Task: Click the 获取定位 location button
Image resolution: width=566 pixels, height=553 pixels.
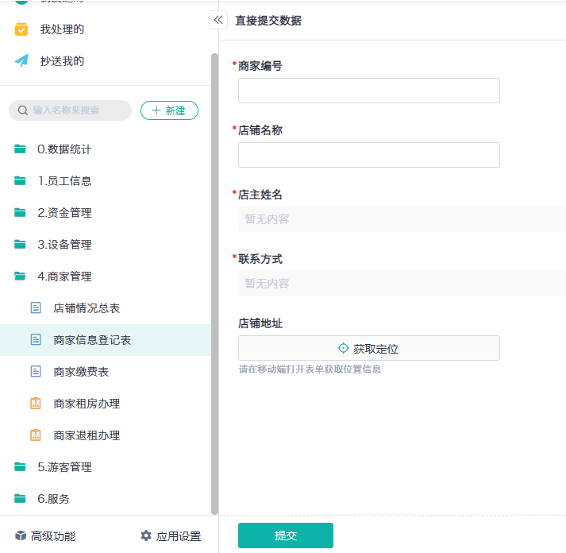Action: click(x=368, y=348)
